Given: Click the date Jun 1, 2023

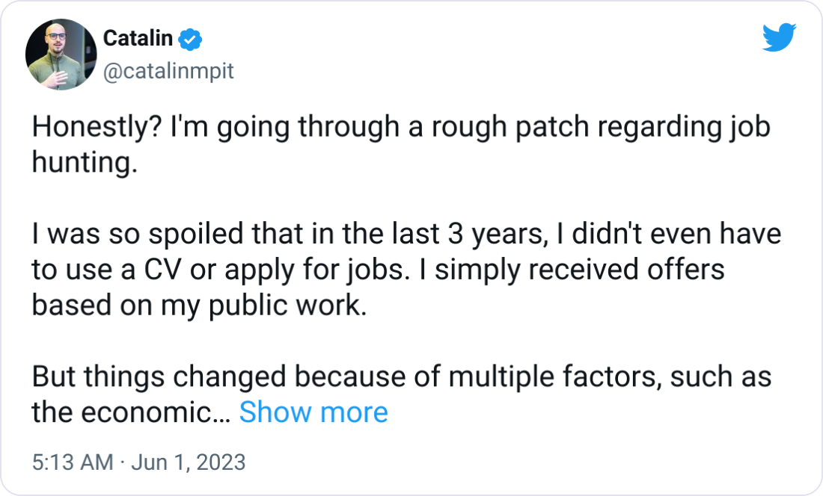Looking at the screenshot, I should click(189, 462).
